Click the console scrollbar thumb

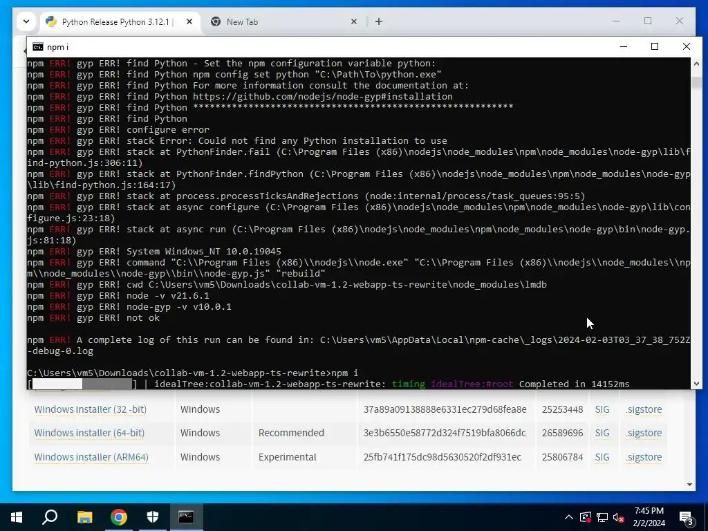click(x=696, y=83)
